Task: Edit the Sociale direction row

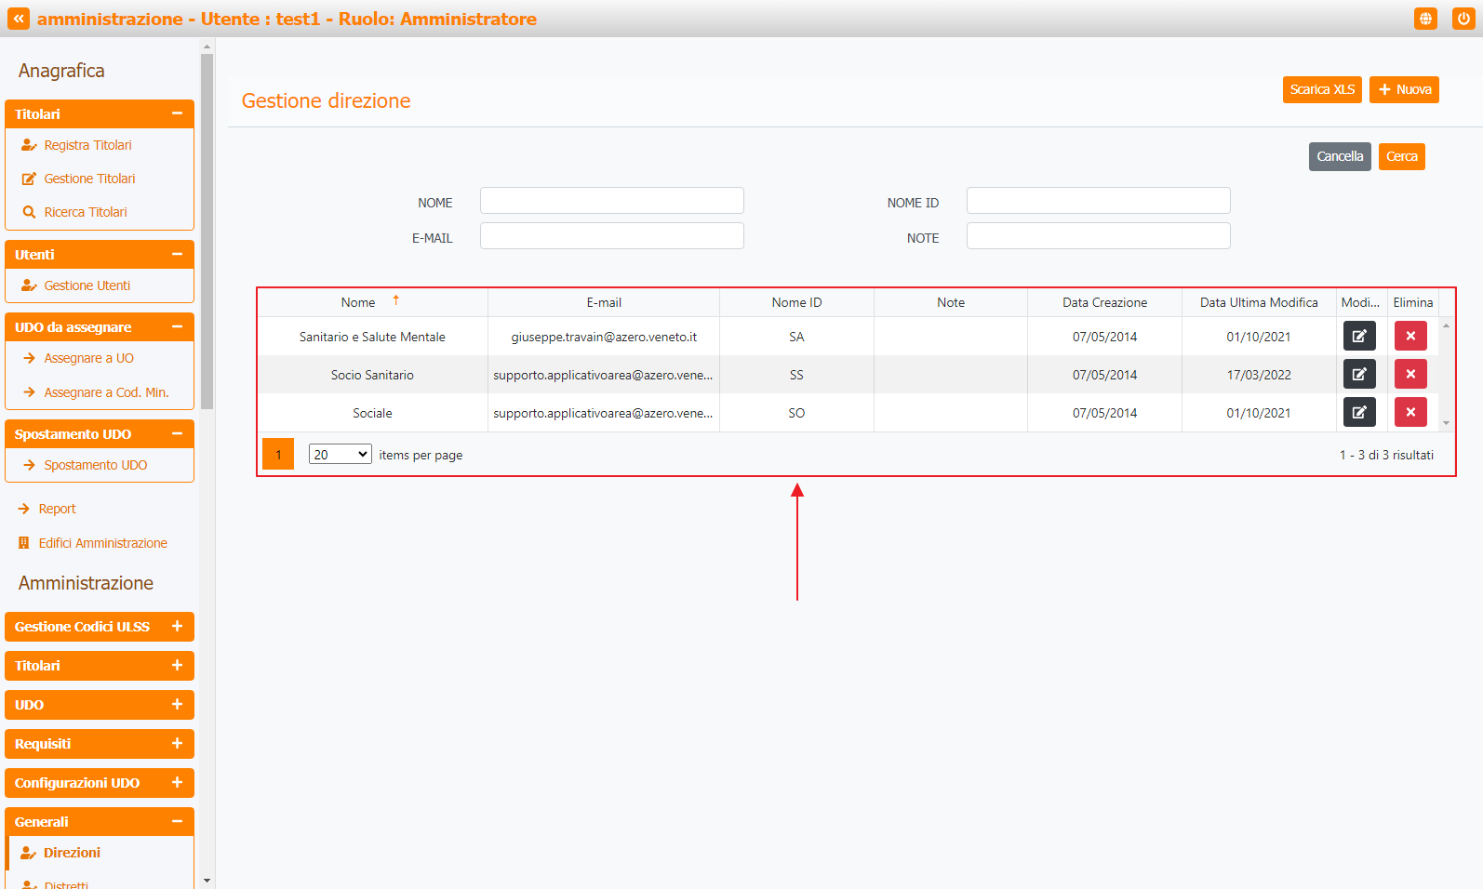Action: click(x=1358, y=413)
